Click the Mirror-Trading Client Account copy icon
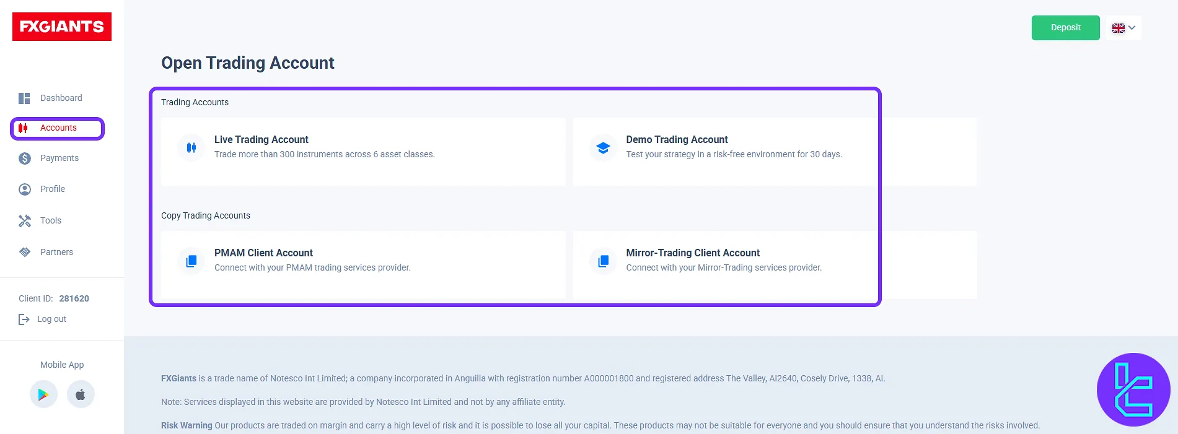Viewport: 1178px width, 434px height. pyautogui.click(x=603, y=261)
